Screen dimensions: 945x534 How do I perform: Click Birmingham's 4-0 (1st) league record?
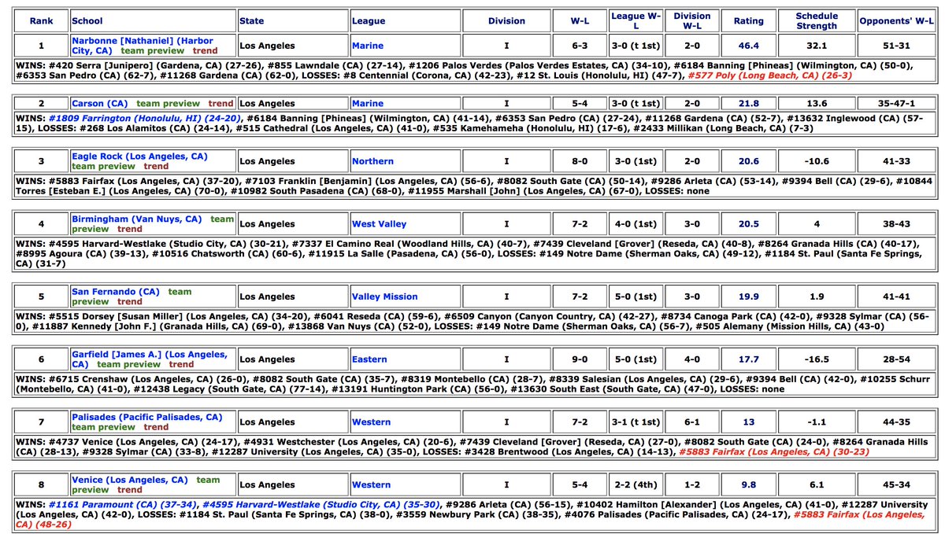(x=636, y=224)
